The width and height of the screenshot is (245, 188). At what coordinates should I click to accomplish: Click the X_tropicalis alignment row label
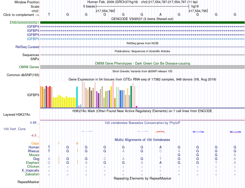30,171
